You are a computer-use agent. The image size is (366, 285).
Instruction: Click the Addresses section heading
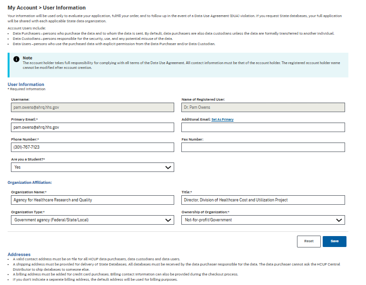(x=19, y=255)
